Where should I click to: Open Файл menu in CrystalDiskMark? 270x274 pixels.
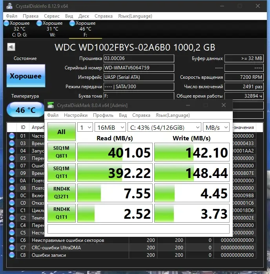pyautogui.click(x=53, y=115)
